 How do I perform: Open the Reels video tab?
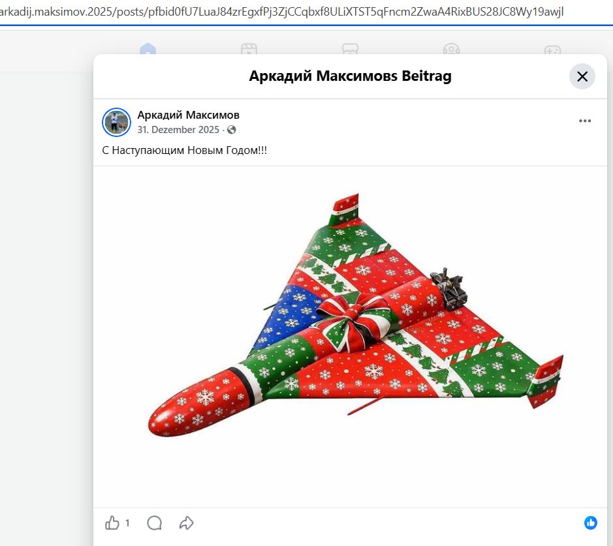coord(249,50)
